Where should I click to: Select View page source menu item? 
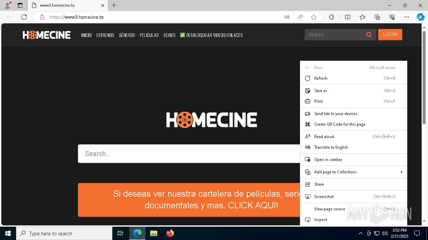coord(353,209)
